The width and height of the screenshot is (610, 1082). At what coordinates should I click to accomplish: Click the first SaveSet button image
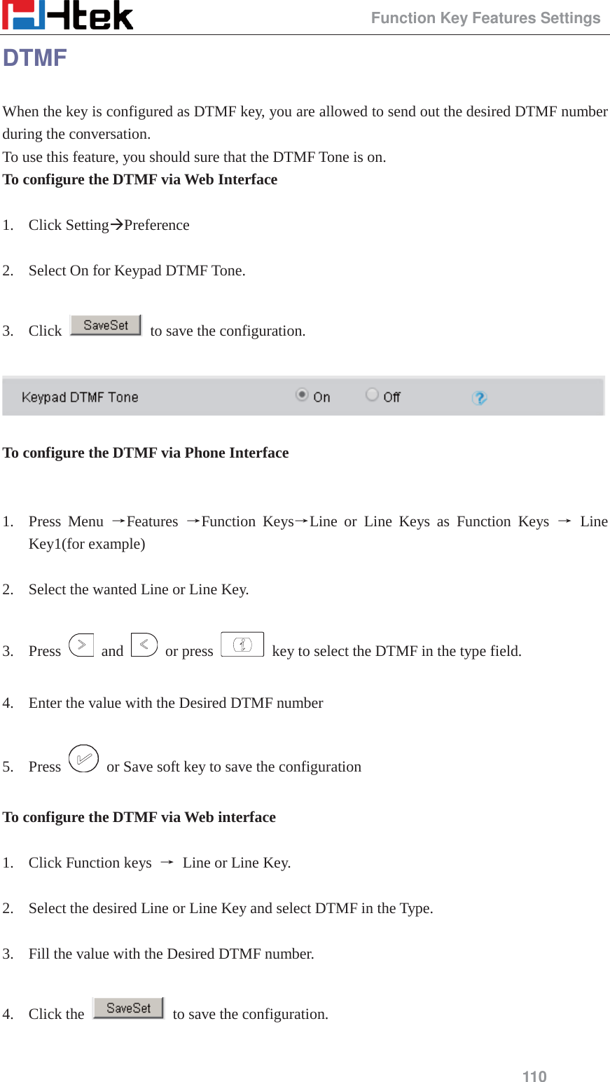[105, 324]
